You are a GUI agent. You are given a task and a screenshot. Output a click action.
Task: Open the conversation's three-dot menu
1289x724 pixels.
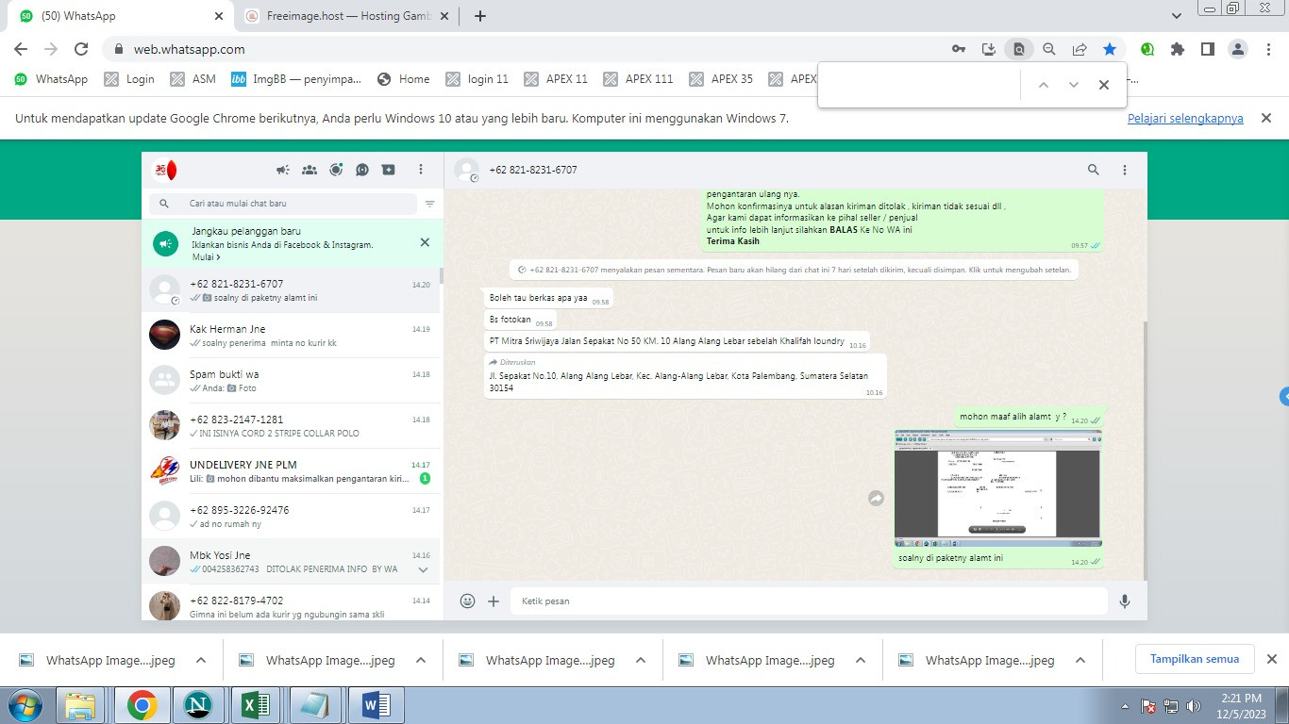1125,170
